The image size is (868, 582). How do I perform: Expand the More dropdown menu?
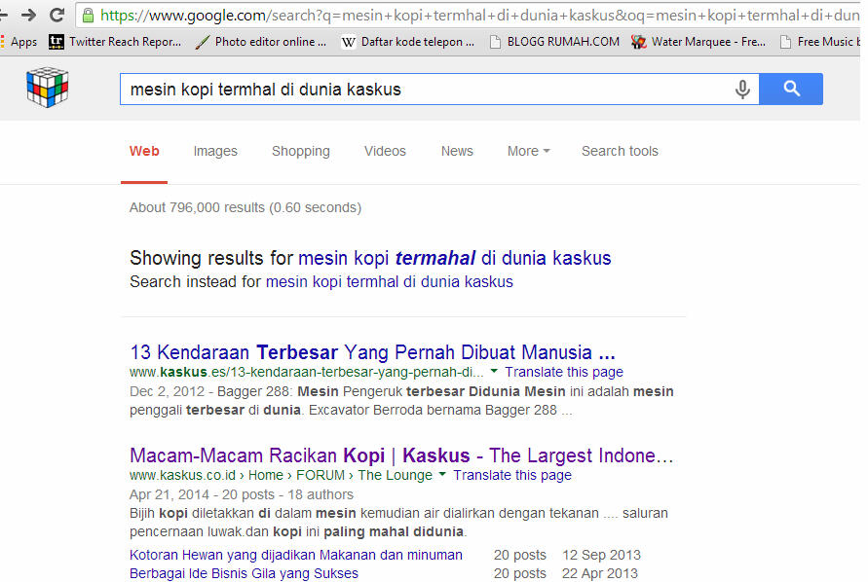point(528,151)
